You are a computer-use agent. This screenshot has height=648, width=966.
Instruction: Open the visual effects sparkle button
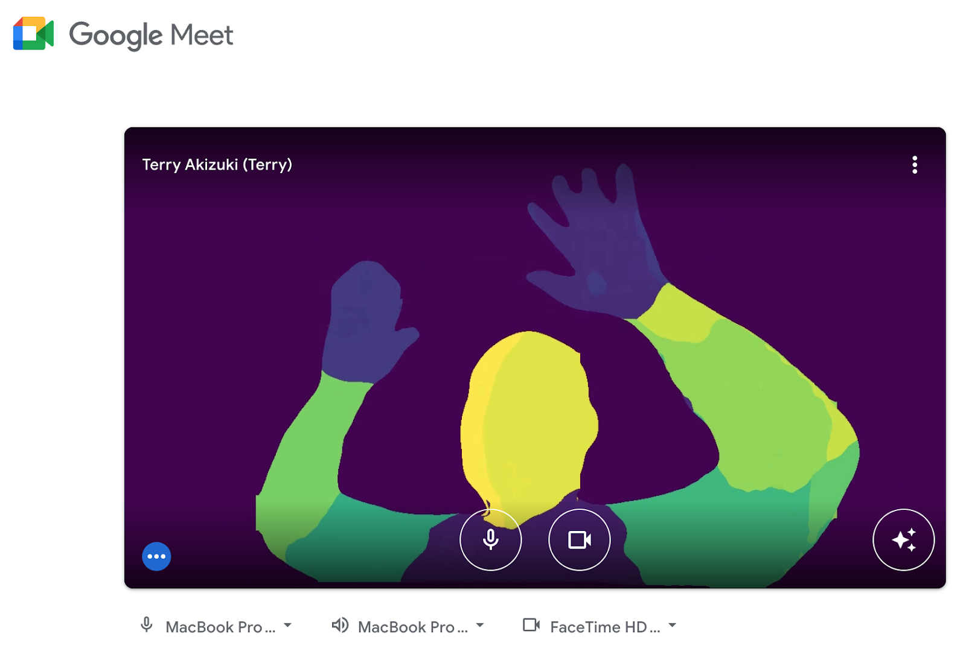click(903, 539)
